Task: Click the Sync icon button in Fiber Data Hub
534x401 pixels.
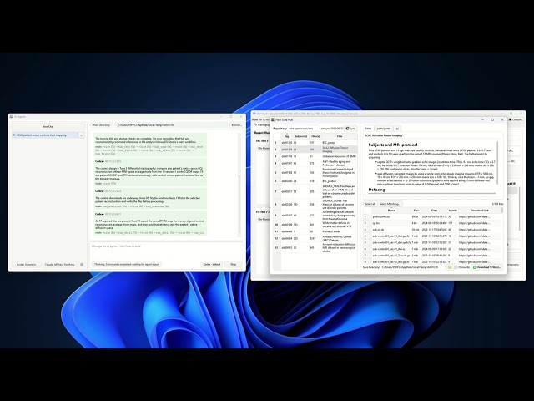Action: [x=350, y=129]
